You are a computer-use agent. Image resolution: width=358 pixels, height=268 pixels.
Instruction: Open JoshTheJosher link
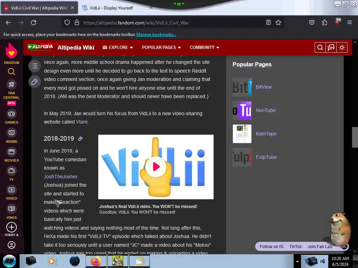61,177
